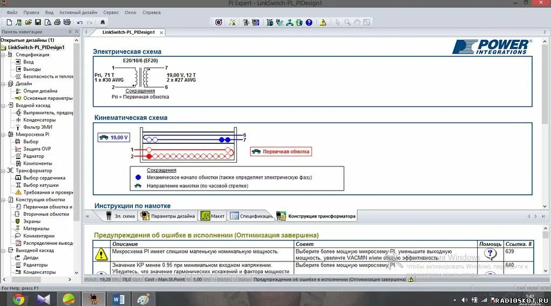Collapse the Трансформатор tree node
This screenshot has height=306, width=551.
(3, 171)
